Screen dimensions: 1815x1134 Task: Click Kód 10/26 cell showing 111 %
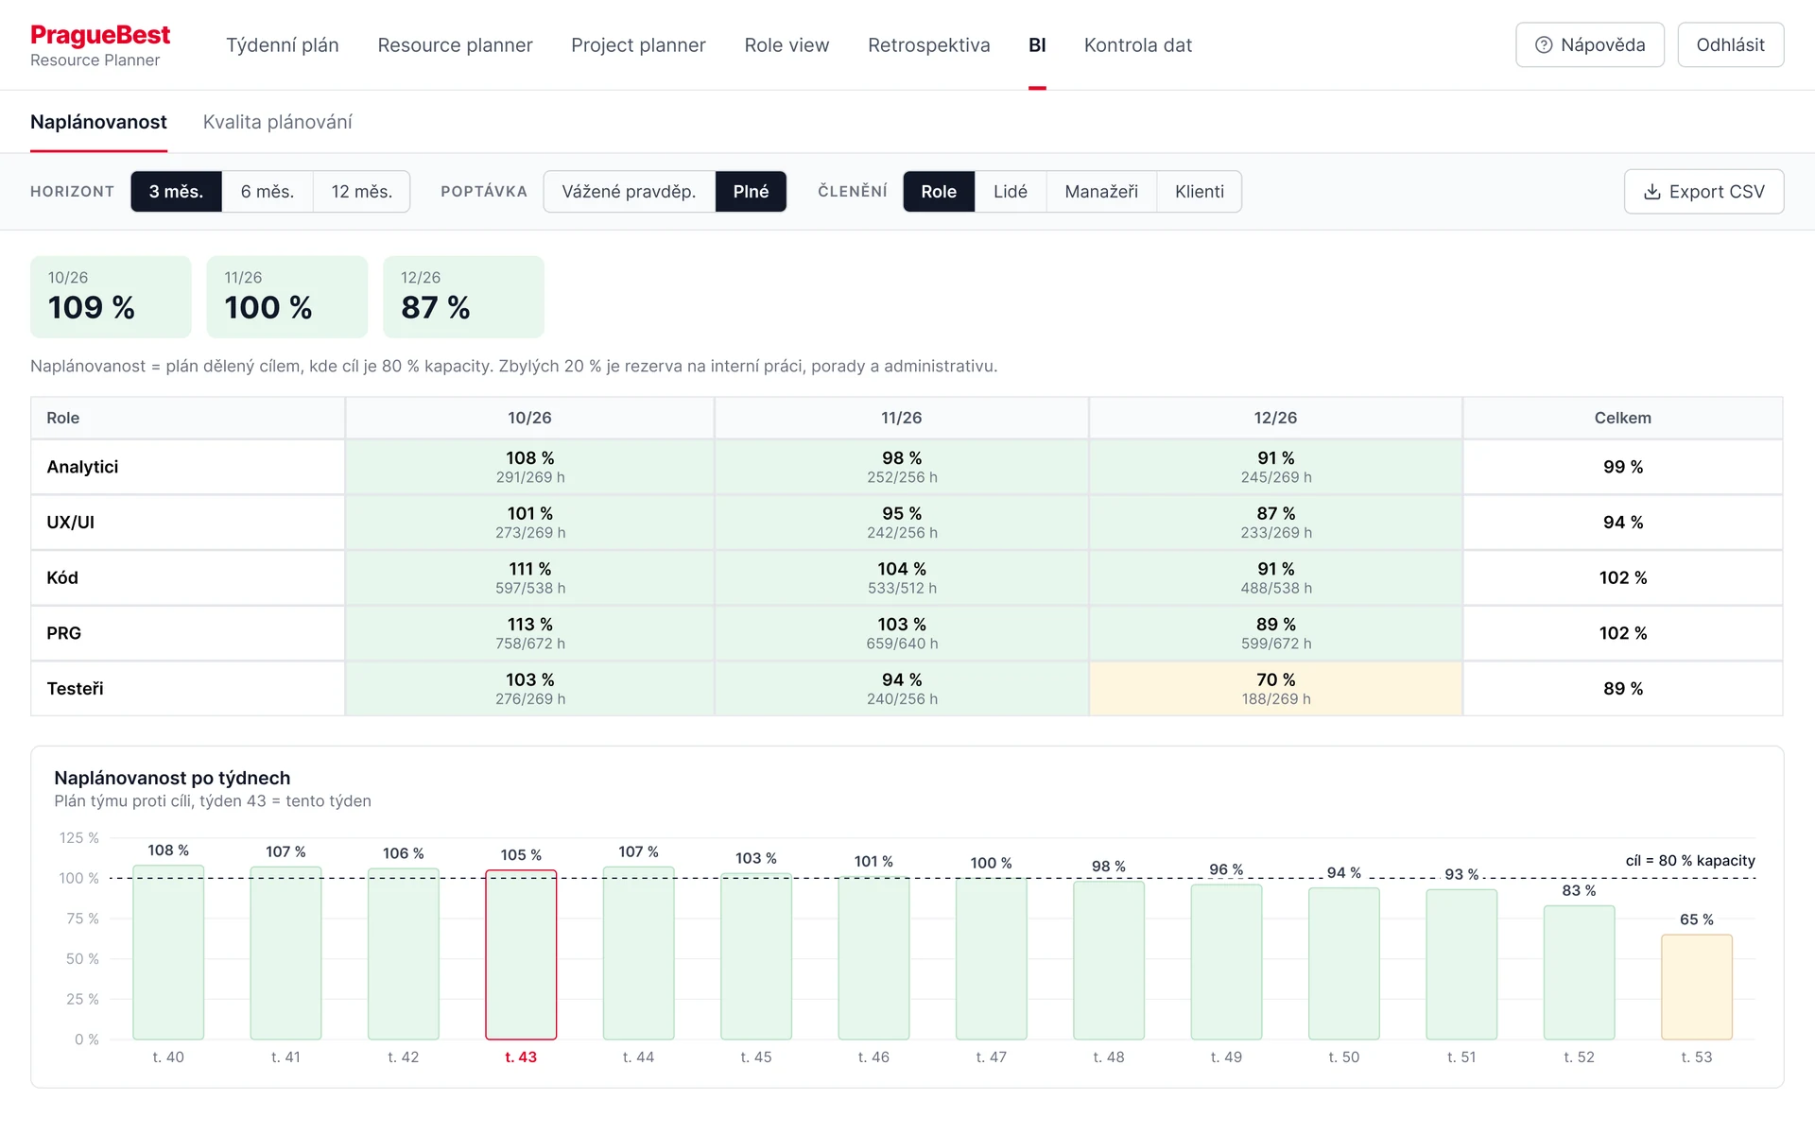(529, 577)
